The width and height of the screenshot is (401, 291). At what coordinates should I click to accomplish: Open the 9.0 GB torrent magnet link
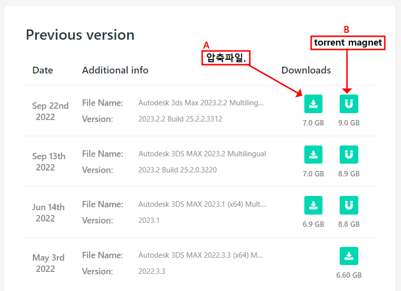coord(349,104)
